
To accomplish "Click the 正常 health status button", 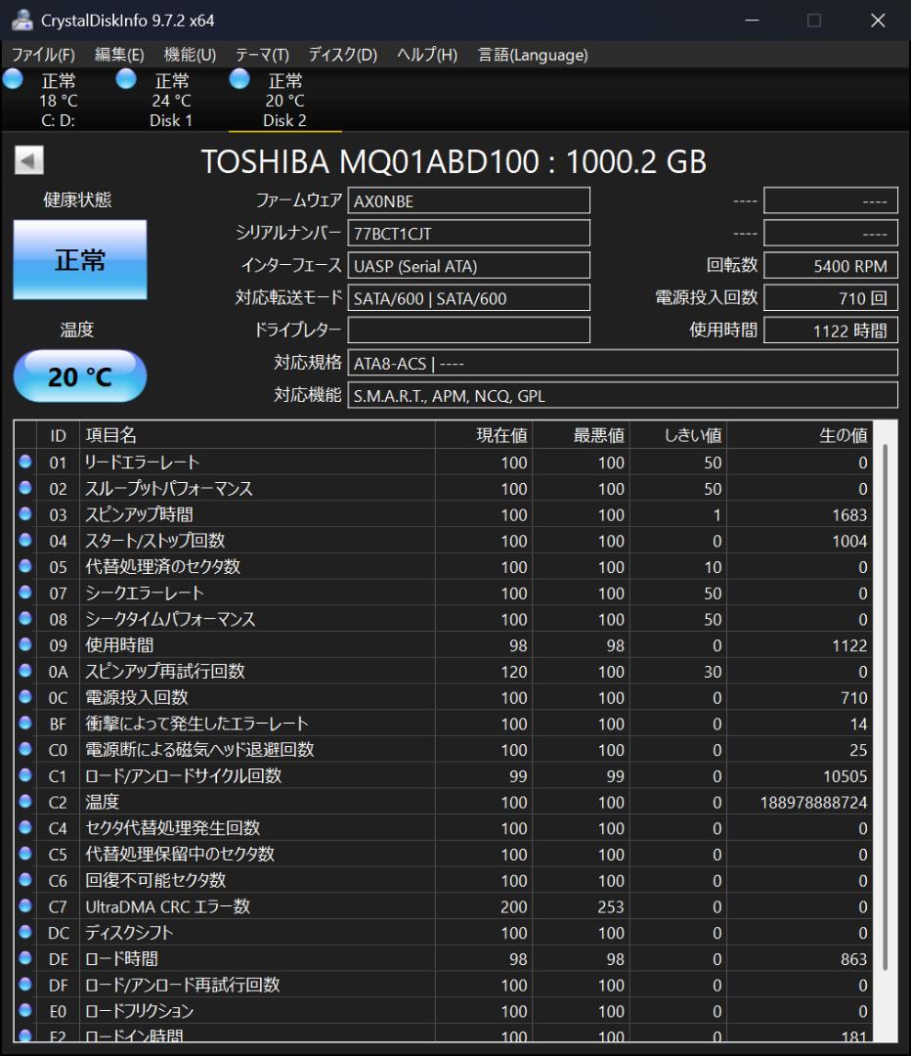I will click(78, 259).
